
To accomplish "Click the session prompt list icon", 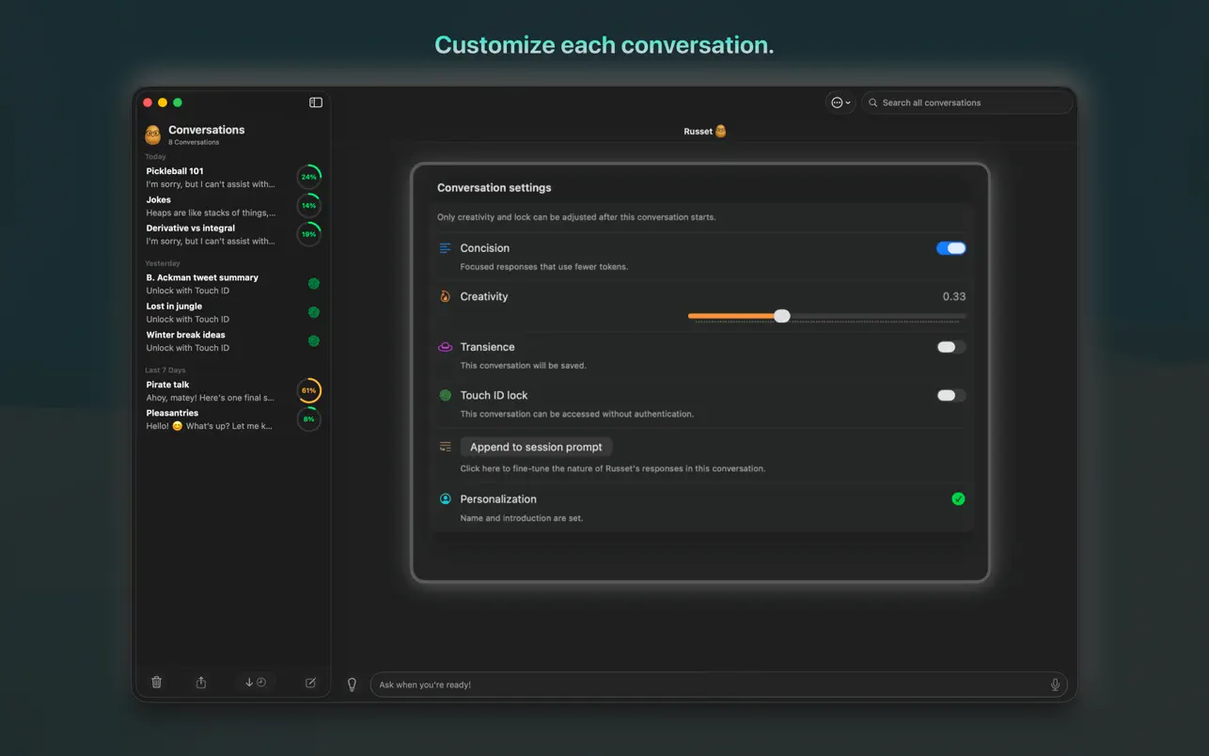I will click(x=446, y=448).
